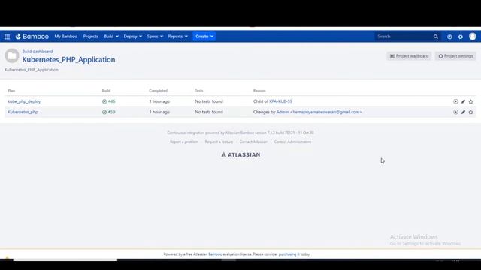Click success status icon for build #59
The height and width of the screenshot is (270, 481).
[104, 112]
